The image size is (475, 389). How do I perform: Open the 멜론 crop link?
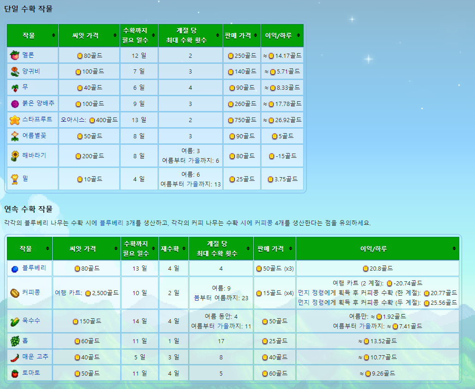[x=28, y=55]
